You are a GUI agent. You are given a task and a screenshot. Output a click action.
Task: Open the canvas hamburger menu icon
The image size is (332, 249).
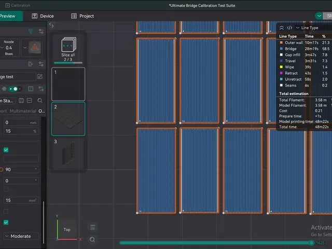[92, 227]
